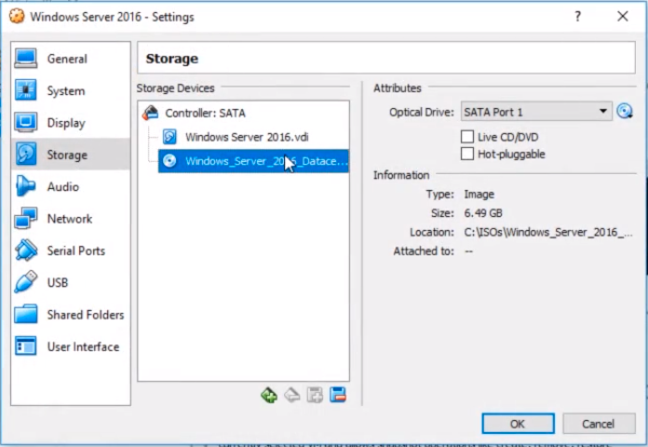This screenshot has height=447, width=648.
Task: Open the System settings category
Action: [x=71, y=90]
